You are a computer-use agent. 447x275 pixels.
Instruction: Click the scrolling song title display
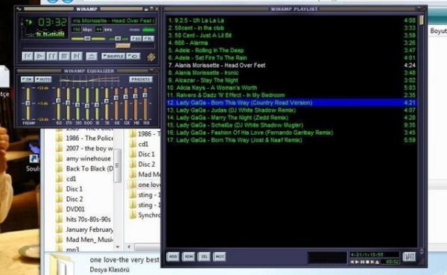click(x=113, y=21)
